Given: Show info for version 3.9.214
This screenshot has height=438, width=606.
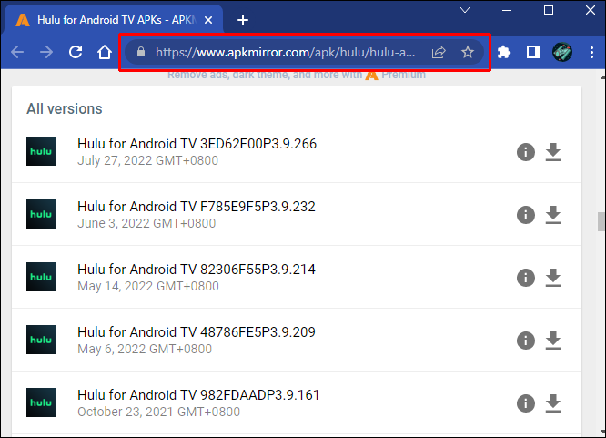Looking at the screenshot, I should click(x=526, y=278).
